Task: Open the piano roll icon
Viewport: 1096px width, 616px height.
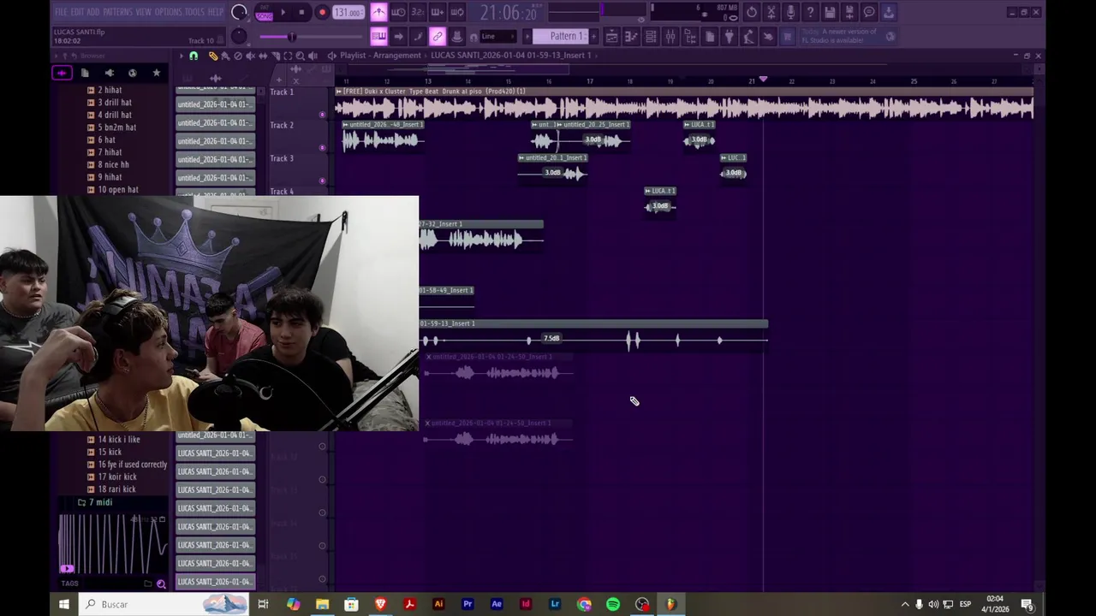Action: [631, 36]
